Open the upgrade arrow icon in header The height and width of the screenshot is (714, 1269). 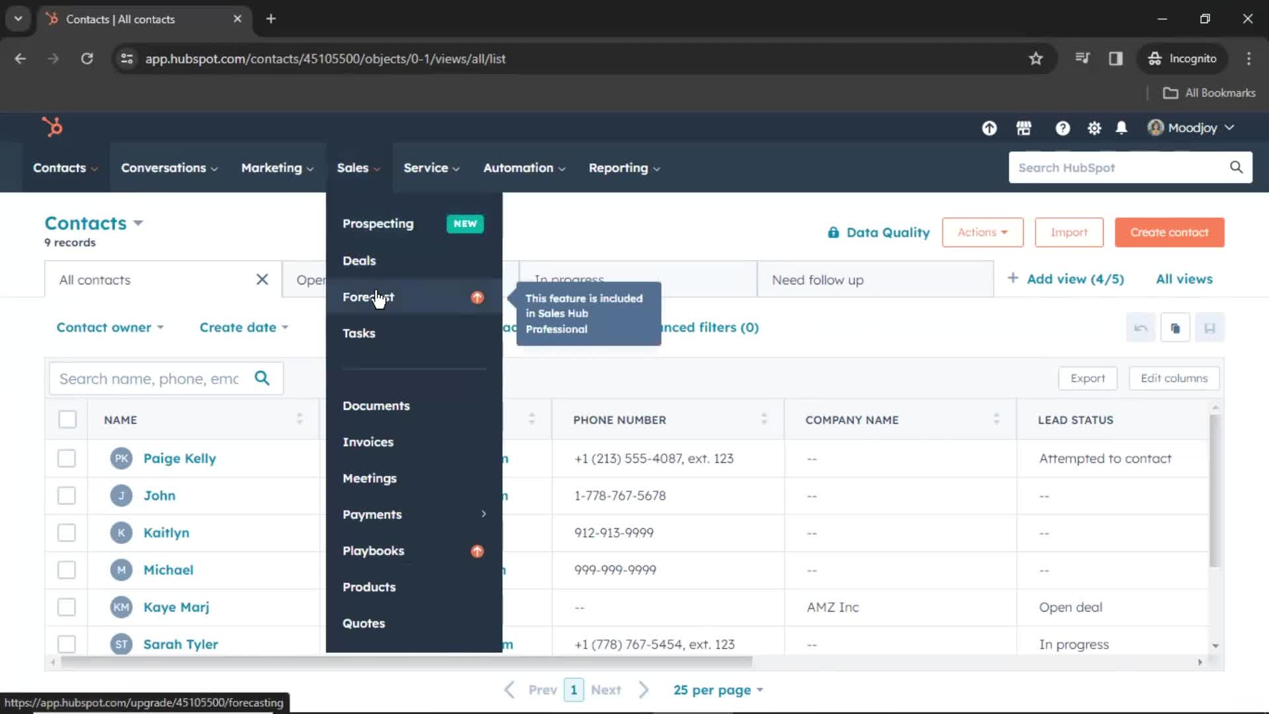989,128
